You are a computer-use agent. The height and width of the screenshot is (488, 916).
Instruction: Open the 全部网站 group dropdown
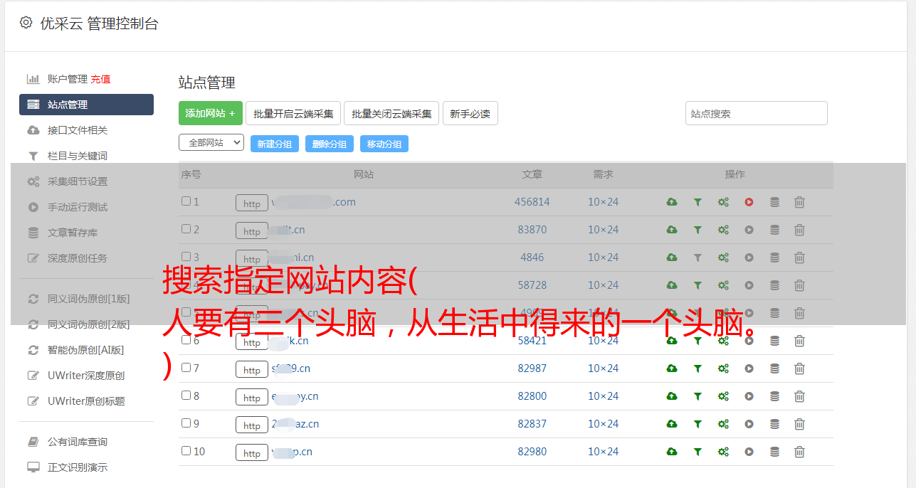pos(211,142)
